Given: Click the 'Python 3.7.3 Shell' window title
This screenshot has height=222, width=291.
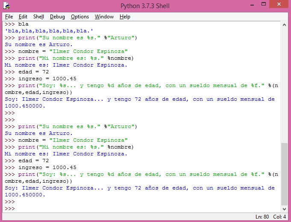Looking at the screenshot, I should click(145, 6).
